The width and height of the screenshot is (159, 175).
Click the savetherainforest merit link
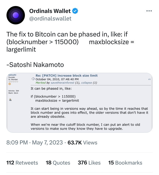pyautogui.click(x=62, y=83)
